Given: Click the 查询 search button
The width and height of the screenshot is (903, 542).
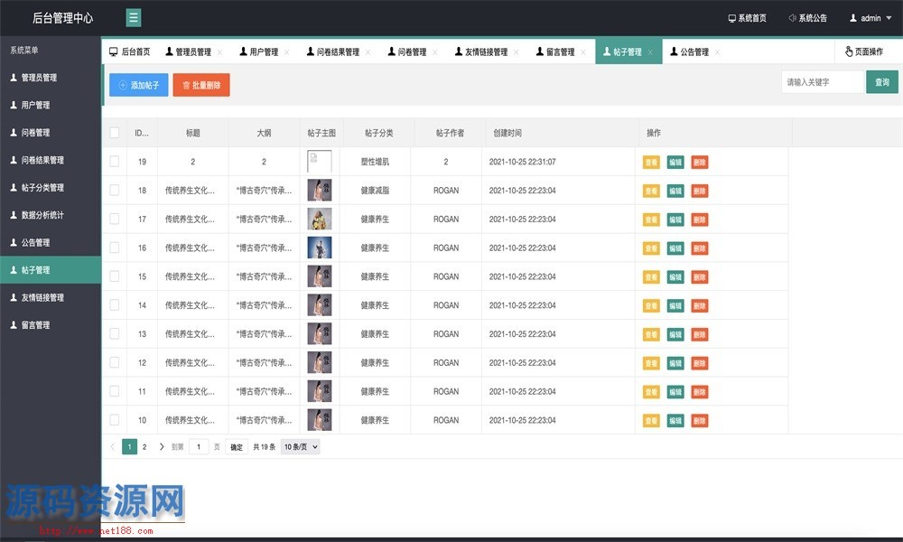Looking at the screenshot, I should tap(881, 82).
